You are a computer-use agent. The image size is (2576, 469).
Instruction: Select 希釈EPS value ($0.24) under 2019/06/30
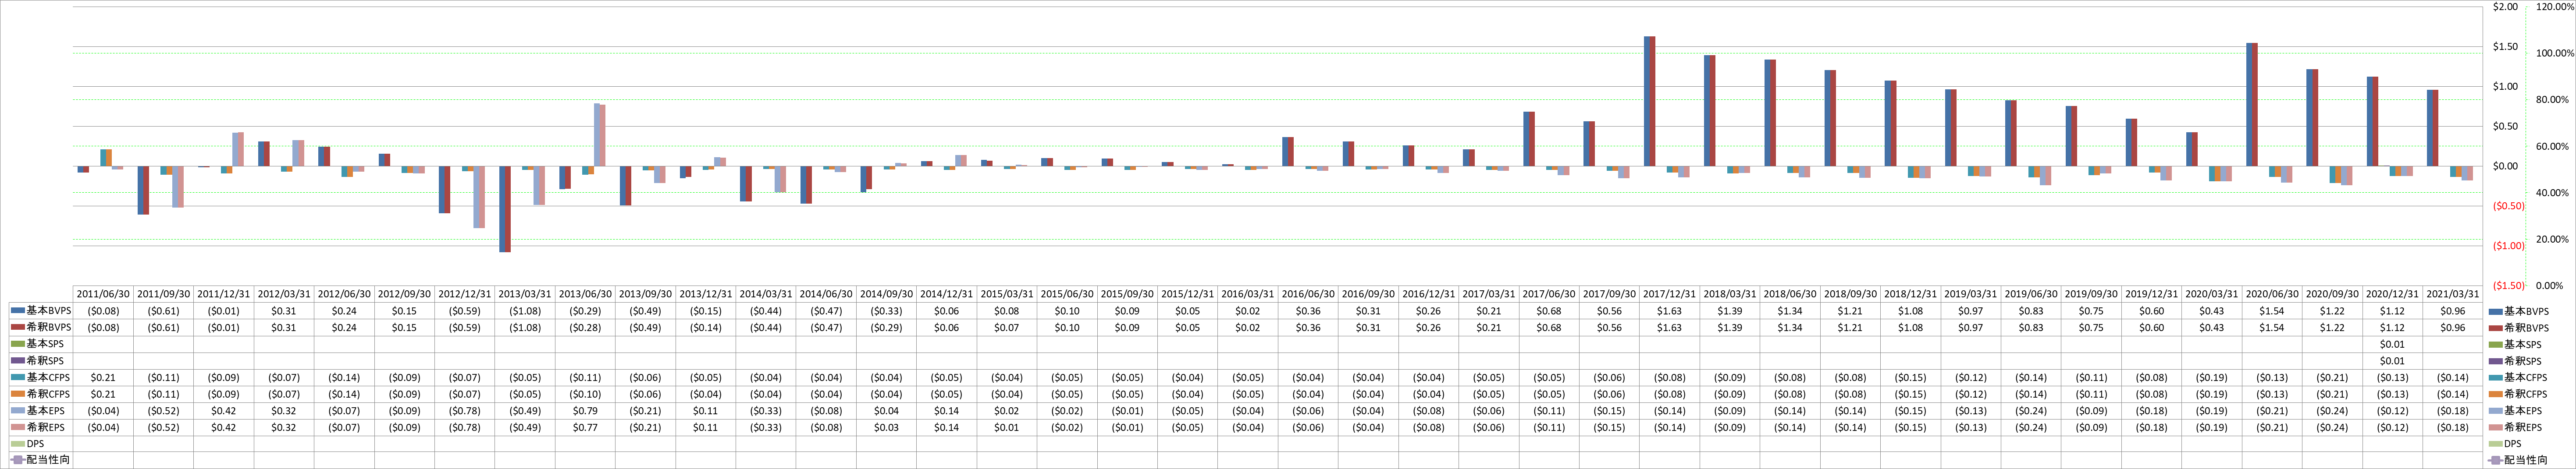[2031, 427]
